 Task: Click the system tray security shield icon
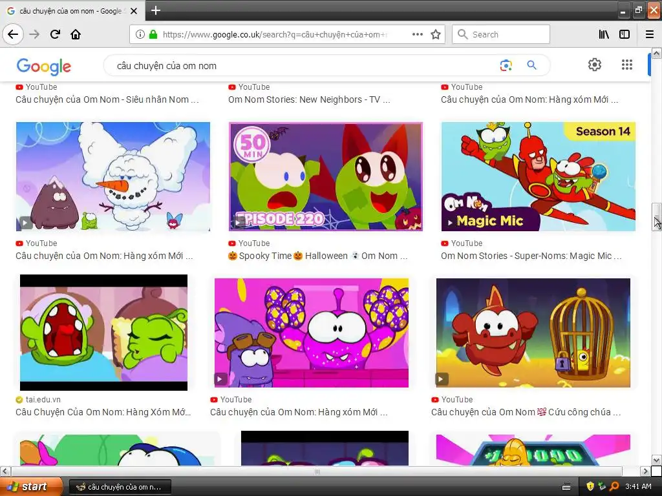coord(590,487)
